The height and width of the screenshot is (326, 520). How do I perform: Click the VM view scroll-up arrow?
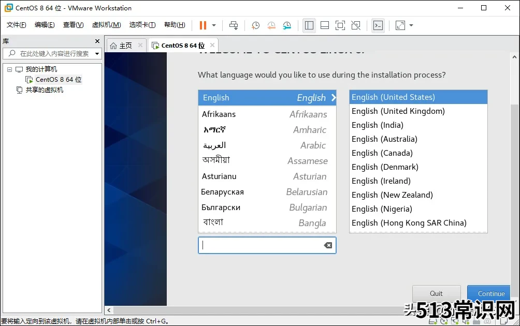[x=514, y=57]
